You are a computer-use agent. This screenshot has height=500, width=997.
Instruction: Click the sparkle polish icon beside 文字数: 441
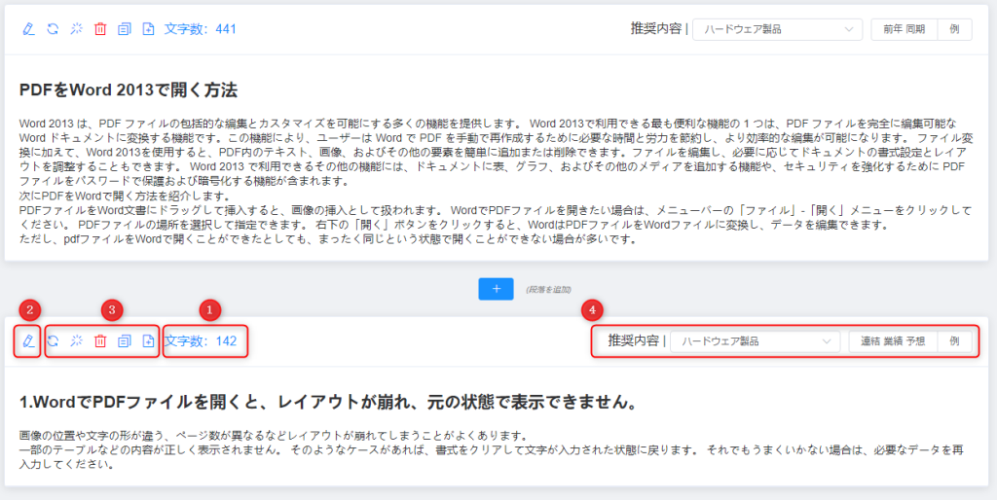point(76,28)
